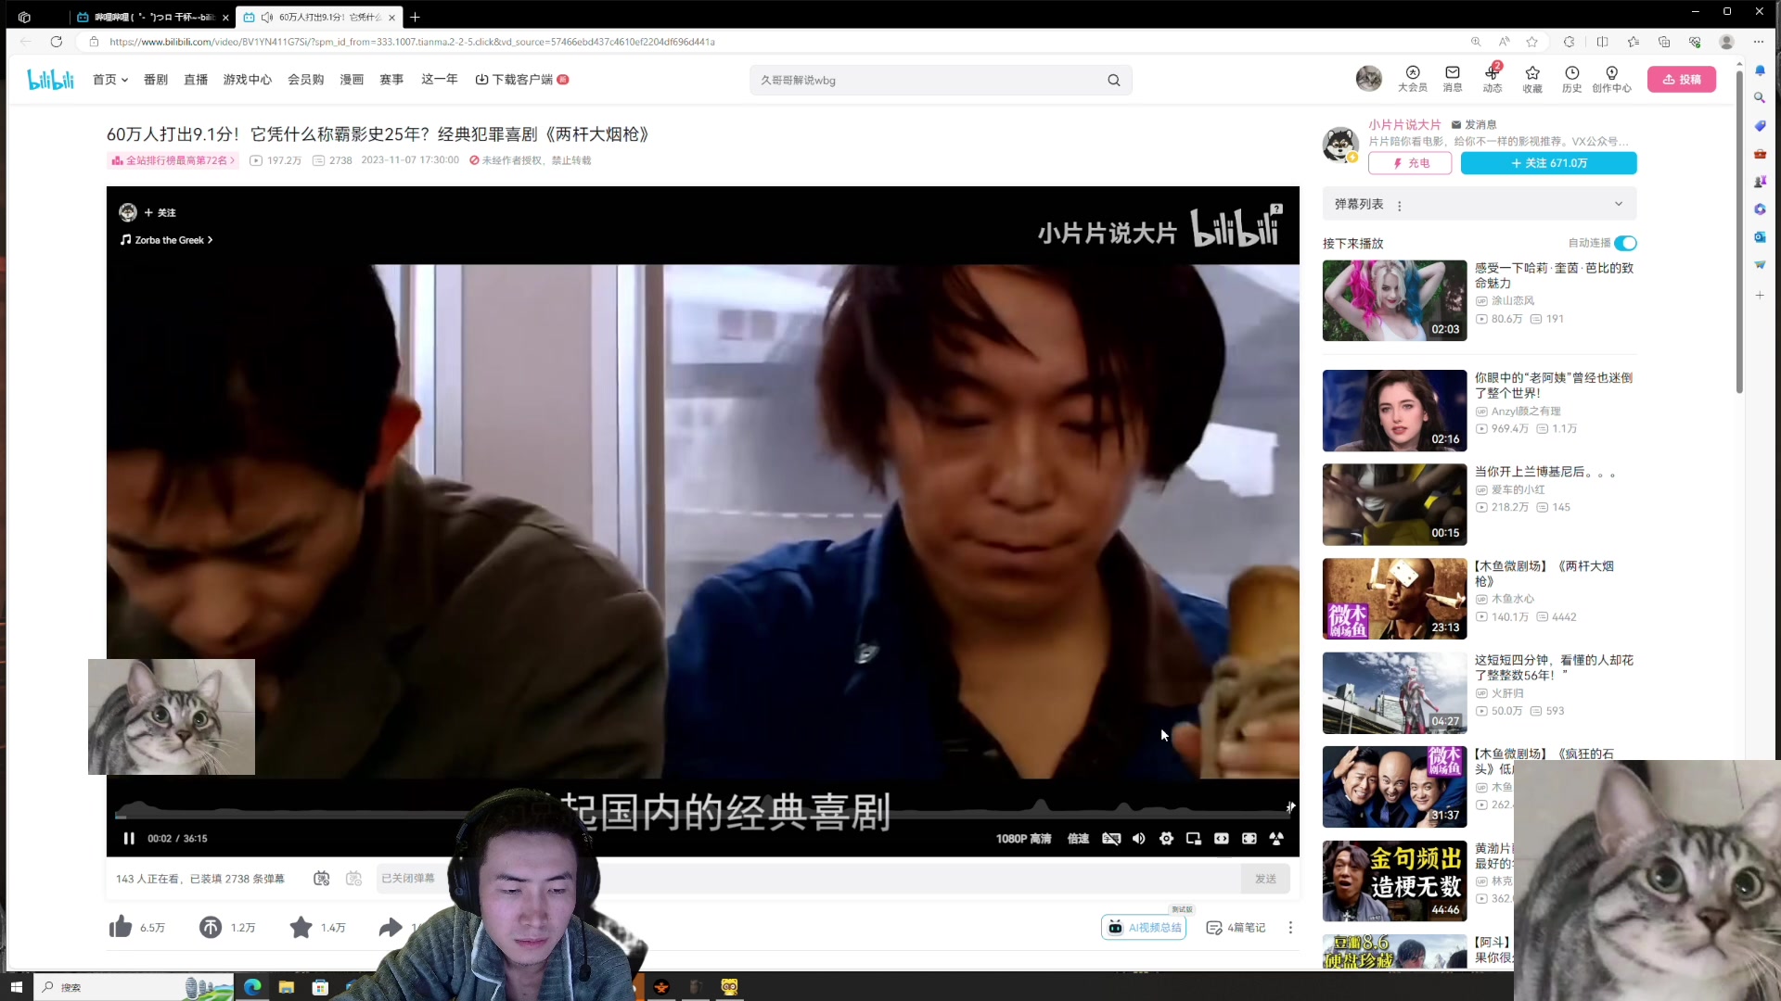This screenshot has height=1001, width=1781.
Task: Toggle 自动连播 autoplay switch
Action: click(x=1625, y=243)
